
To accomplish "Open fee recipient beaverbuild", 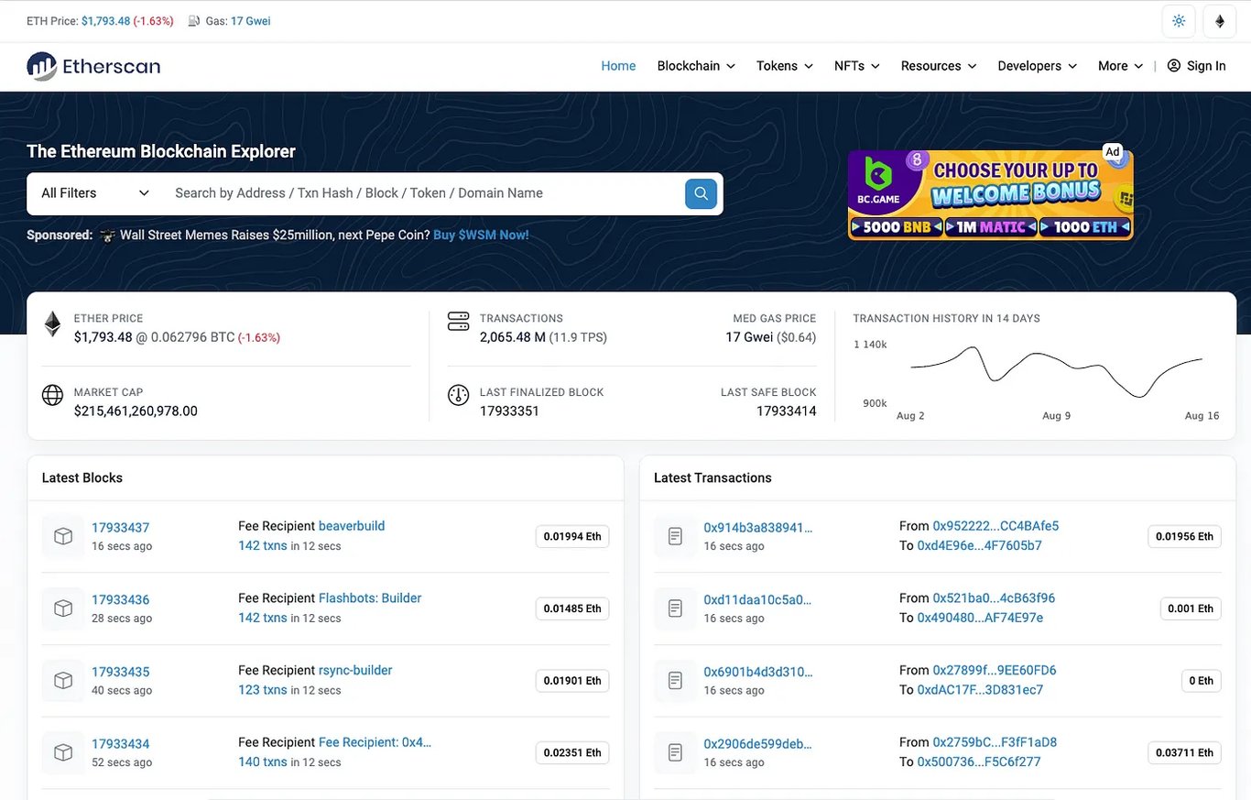I will [x=352, y=526].
